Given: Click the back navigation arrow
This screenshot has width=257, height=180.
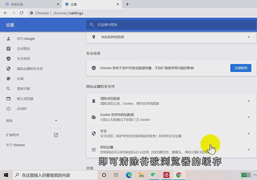Looking at the screenshot, I should 6,13.
